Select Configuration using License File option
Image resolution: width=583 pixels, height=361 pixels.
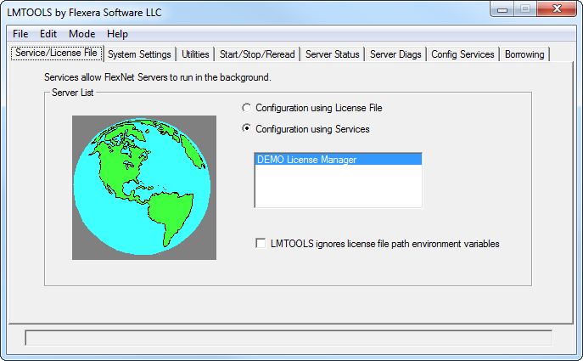pyautogui.click(x=247, y=108)
